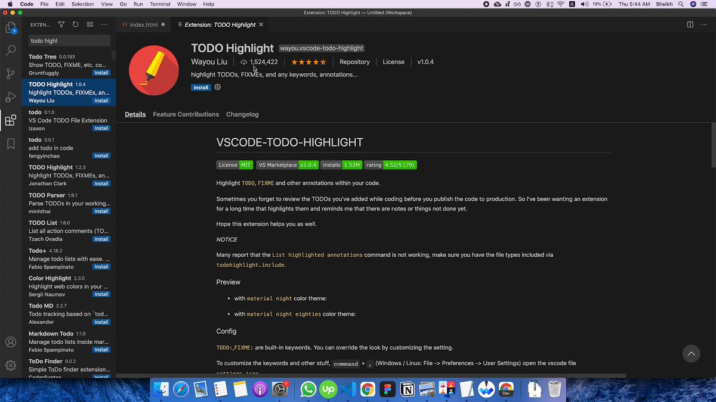Open the Details tab
716x402 pixels.
pyautogui.click(x=135, y=114)
